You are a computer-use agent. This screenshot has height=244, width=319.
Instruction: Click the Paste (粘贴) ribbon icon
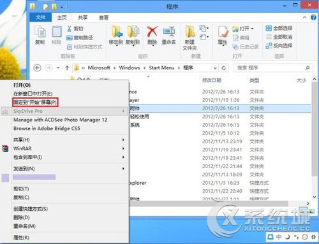(x=57, y=32)
